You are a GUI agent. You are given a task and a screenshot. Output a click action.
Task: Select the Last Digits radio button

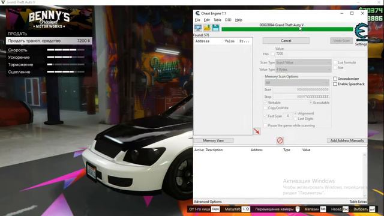click(x=296, y=119)
